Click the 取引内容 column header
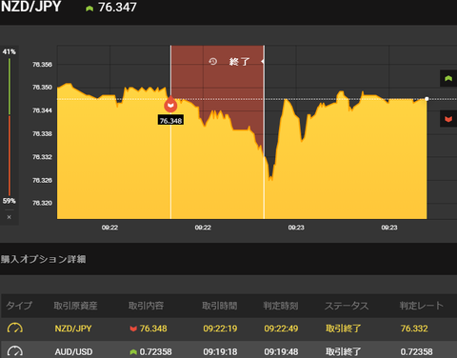Viewport: 457px width, 358px height. coord(146,306)
